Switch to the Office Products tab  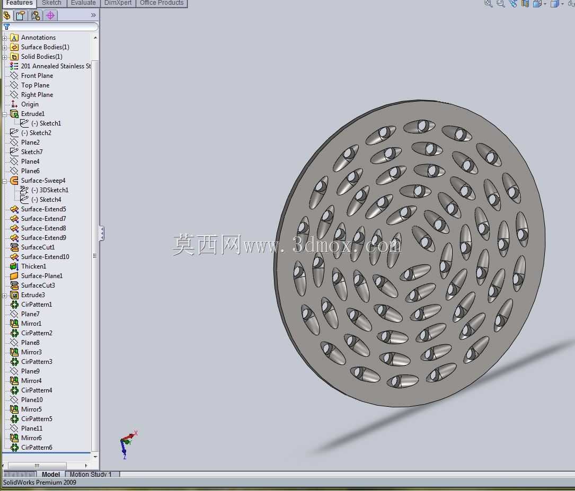click(x=162, y=3)
